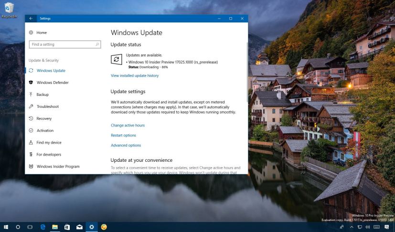Click the Windows 10 Insider Preview 17025.1000 entry
This screenshot has height=232, width=395.
point(172,62)
